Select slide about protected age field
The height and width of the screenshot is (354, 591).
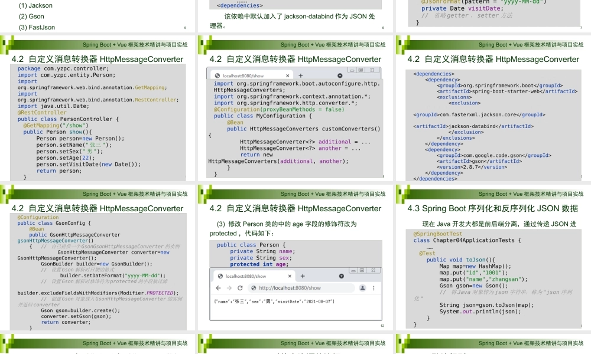295,258
